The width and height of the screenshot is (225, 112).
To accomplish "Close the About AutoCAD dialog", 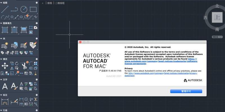I will (80, 42).
